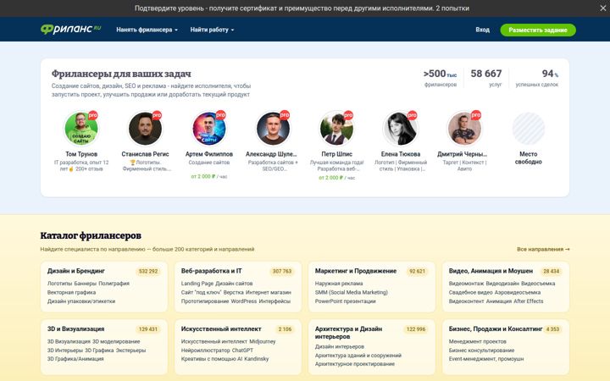Click the 532 292 count badge

point(148,272)
